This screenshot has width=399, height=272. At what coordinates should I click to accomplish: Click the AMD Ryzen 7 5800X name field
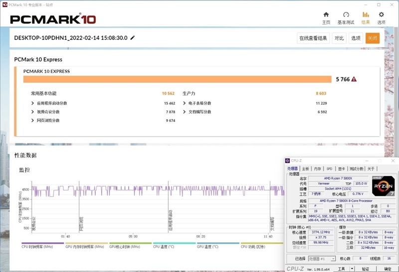click(338, 178)
